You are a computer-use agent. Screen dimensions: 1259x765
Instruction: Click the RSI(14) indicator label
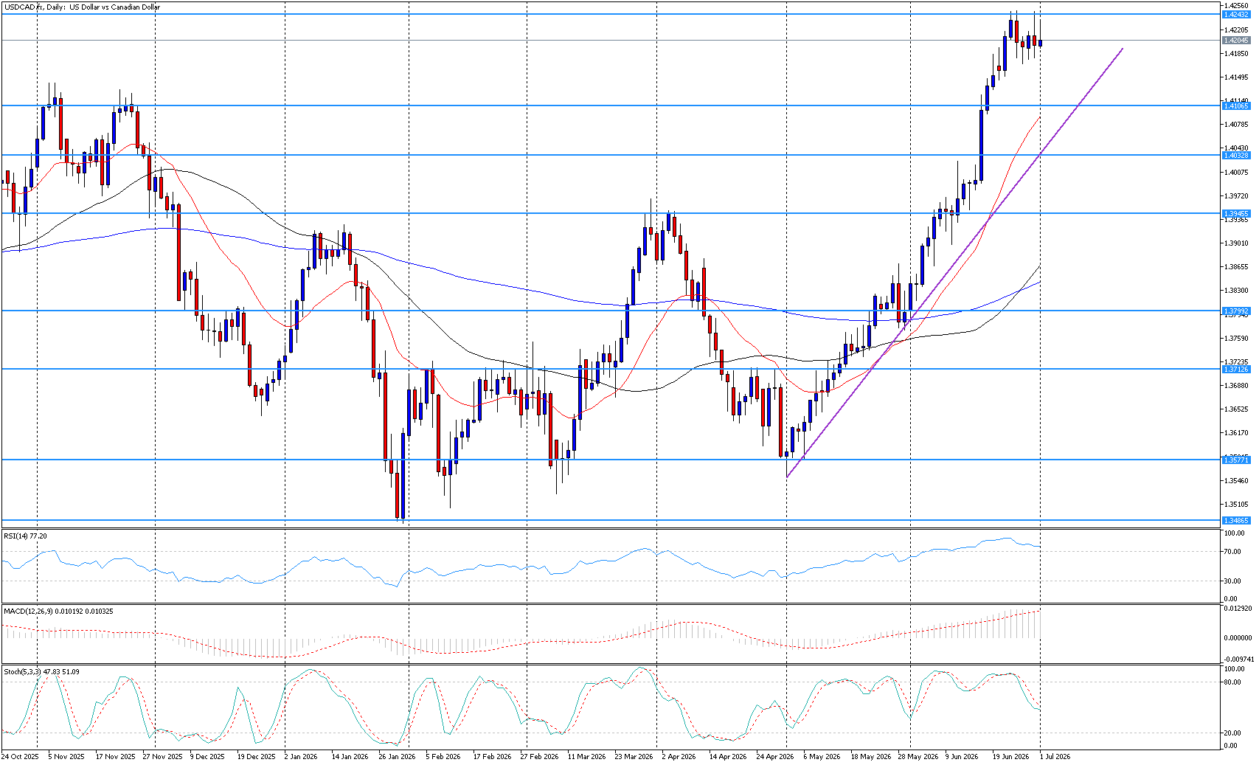click(25, 536)
